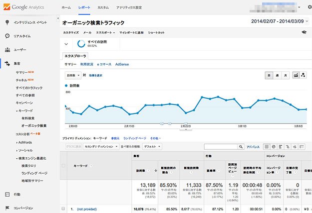This screenshot has height=213, width=312.
Task: Switch to data table grid view icon
Action: (x=267, y=146)
